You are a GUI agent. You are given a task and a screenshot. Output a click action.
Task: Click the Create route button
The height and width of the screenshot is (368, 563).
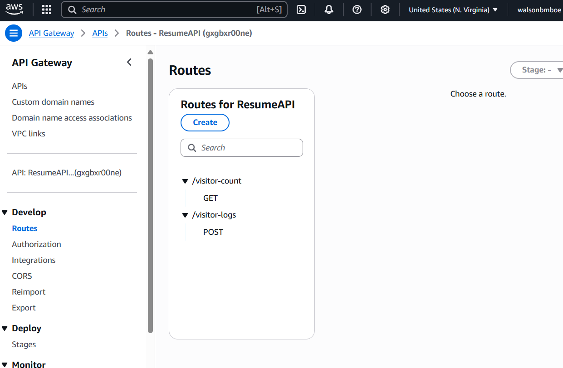205,122
